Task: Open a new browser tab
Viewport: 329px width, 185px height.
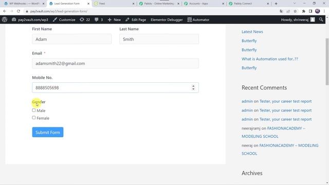Action: [276, 4]
